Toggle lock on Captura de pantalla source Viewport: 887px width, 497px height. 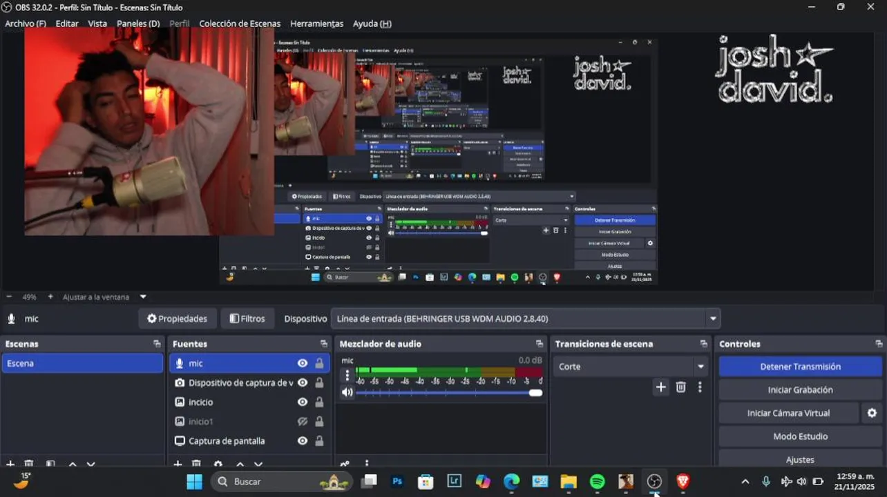pyautogui.click(x=319, y=440)
